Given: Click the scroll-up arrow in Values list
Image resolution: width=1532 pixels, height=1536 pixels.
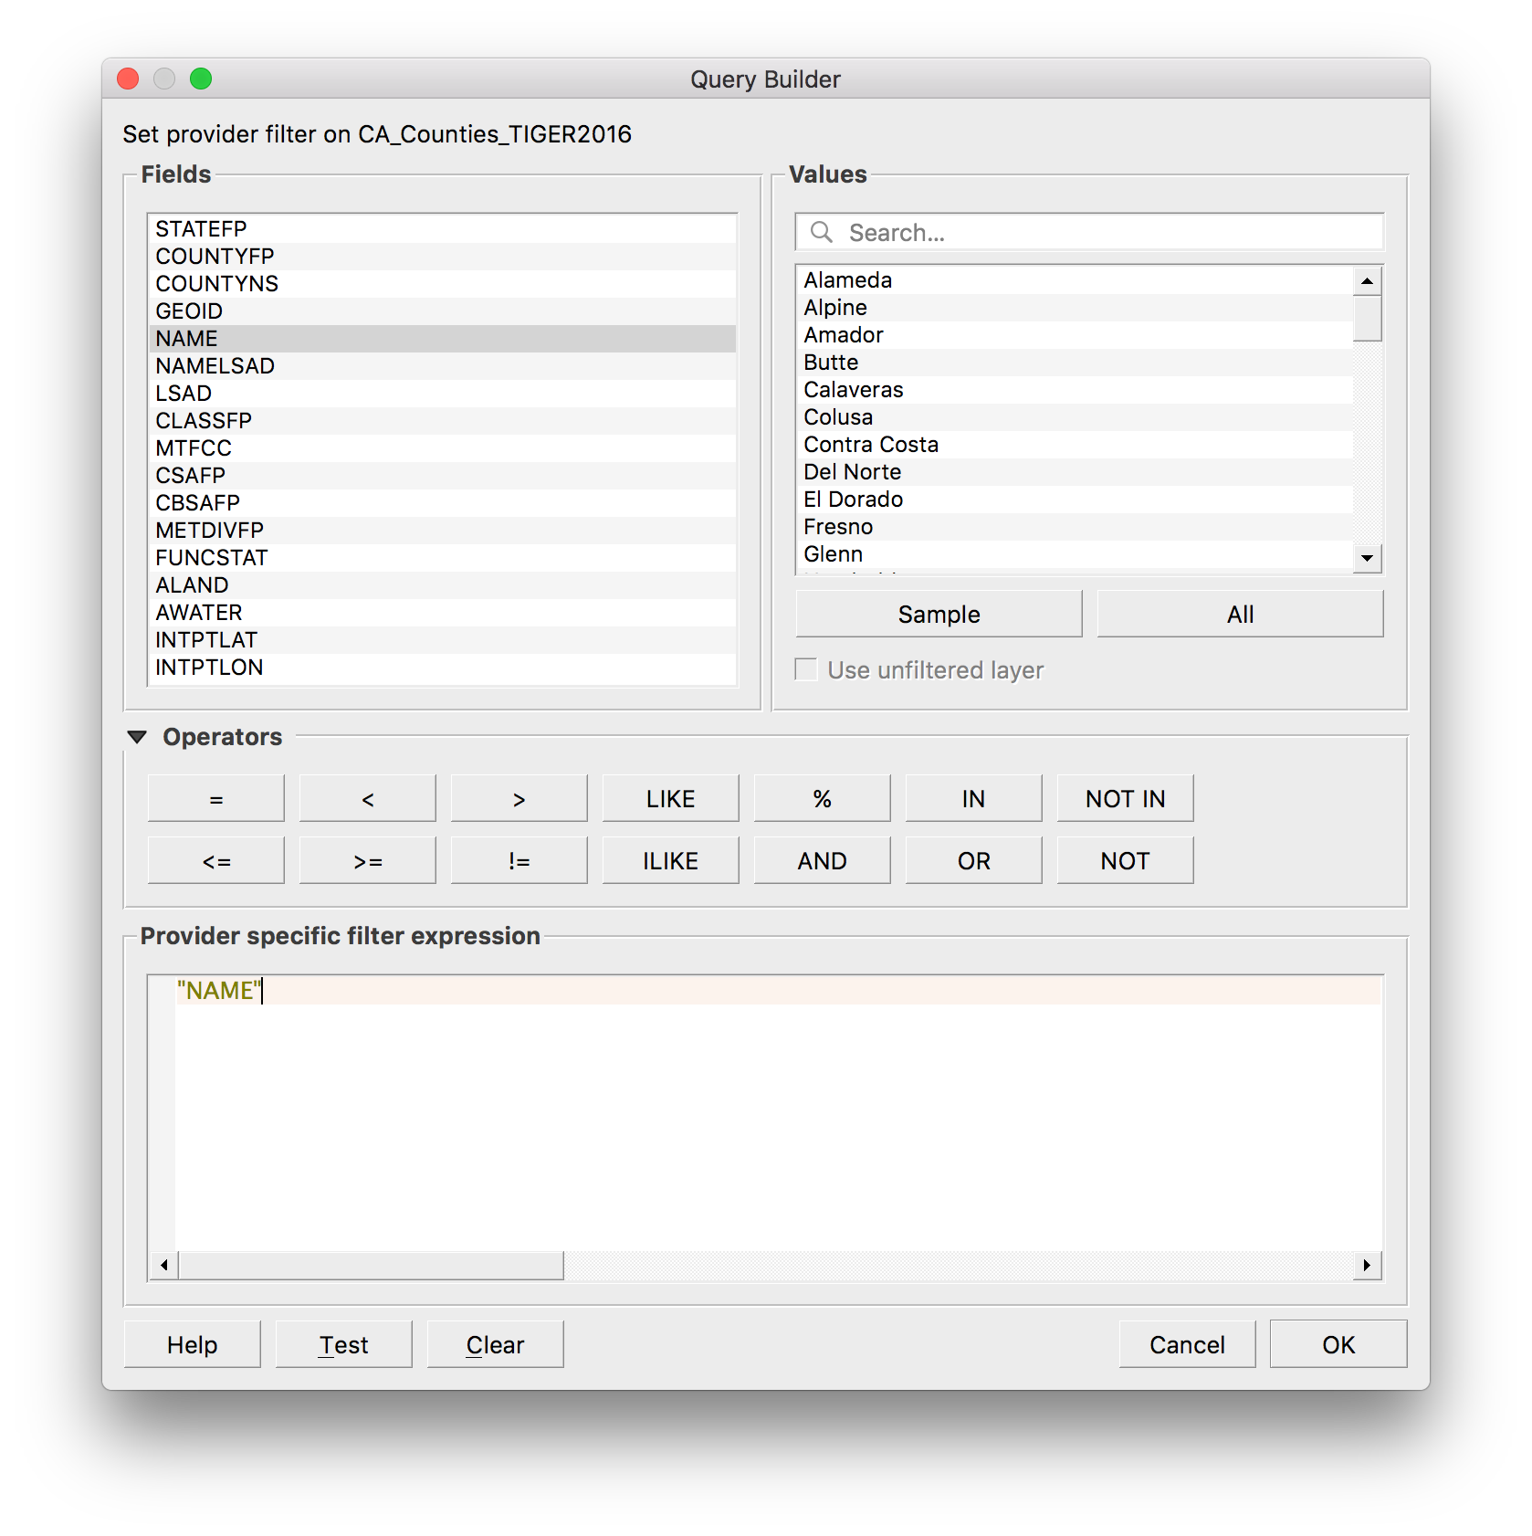Looking at the screenshot, I should pyautogui.click(x=1365, y=280).
